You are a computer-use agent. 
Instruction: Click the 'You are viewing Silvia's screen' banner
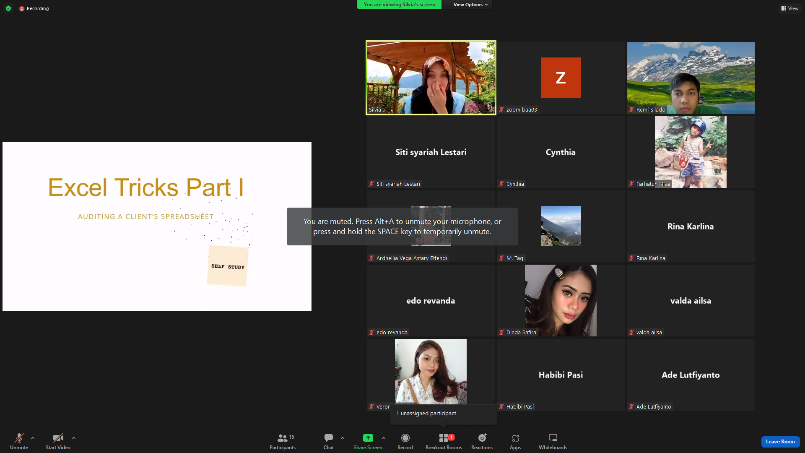399,5
